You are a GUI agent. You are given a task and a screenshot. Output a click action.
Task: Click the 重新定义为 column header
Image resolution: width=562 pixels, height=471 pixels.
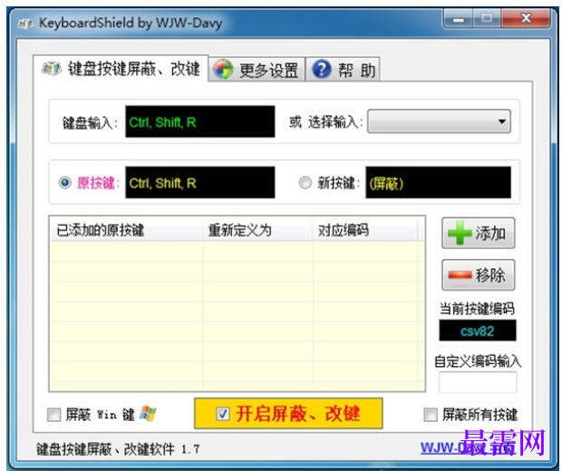tap(257, 229)
